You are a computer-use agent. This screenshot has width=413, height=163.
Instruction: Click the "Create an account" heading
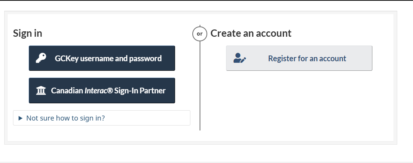pos(251,33)
